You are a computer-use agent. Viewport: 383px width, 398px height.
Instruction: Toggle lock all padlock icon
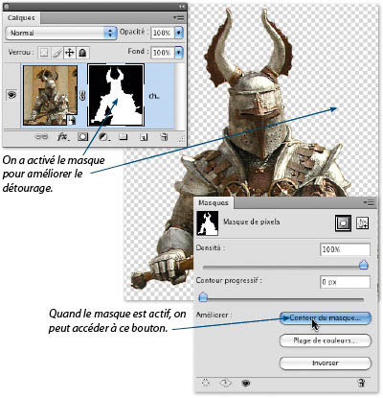(x=82, y=53)
